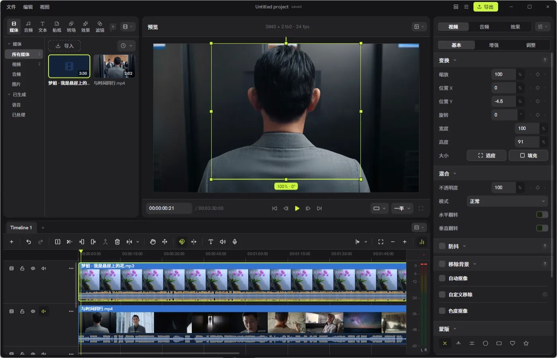The image size is (557, 358).
Task: Play the preview video
Action: (297, 208)
